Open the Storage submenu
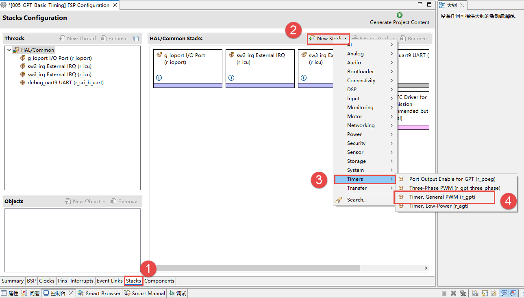The image size is (524, 298). [365, 161]
